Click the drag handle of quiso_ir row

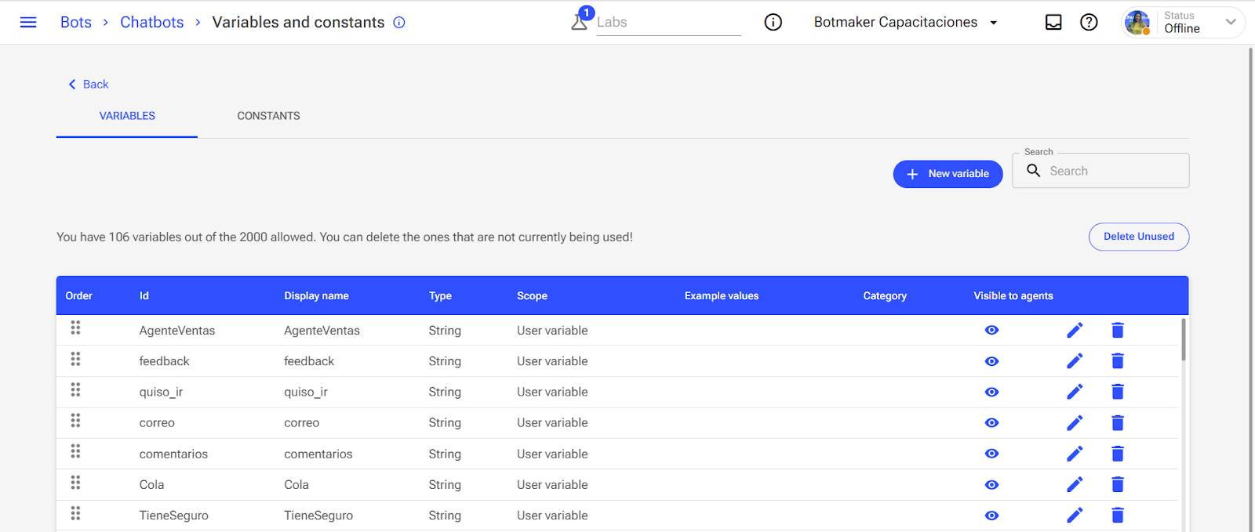[x=75, y=389]
